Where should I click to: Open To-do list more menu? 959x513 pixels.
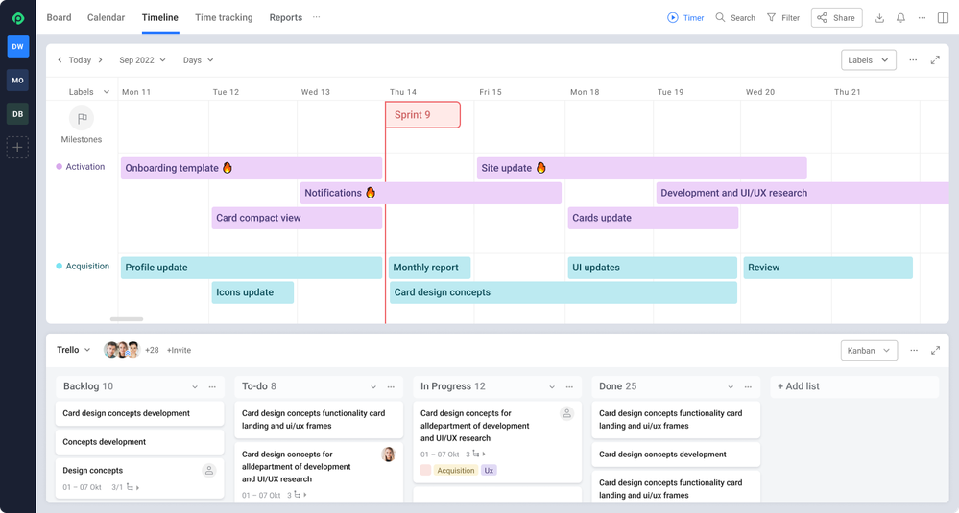click(x=391, y=387)
